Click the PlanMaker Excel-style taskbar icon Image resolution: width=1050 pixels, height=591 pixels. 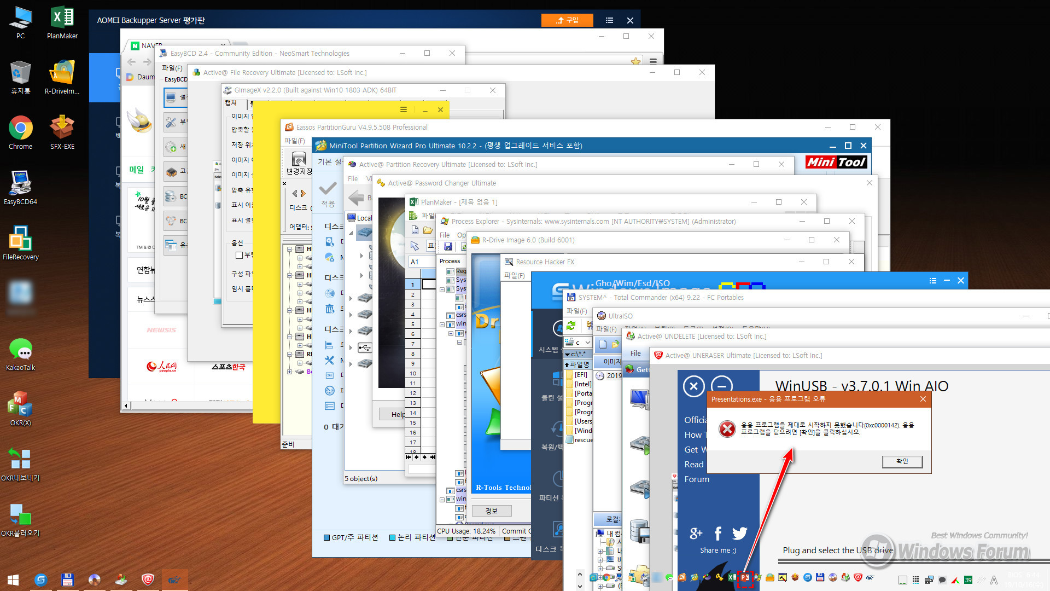click(x=732, y=577)
